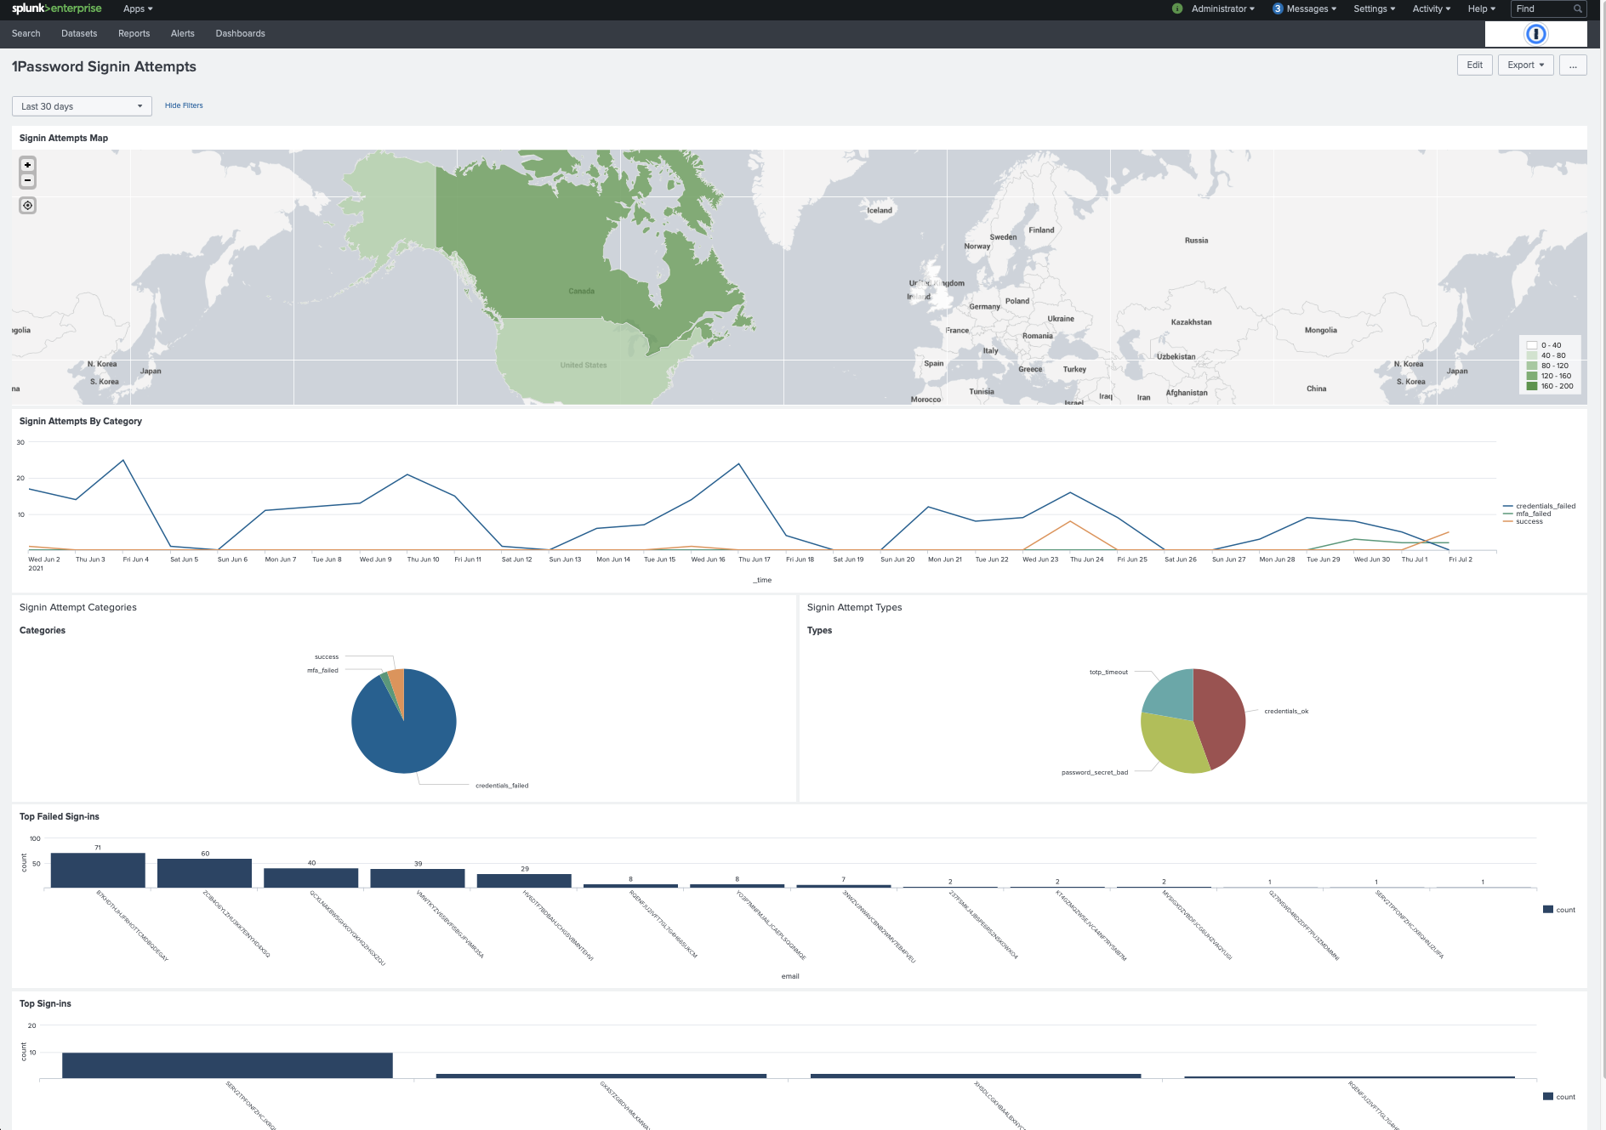Click the 'Signin Attempts By Category' panel title
This screenshot has width=1606, height=1130.
[x=81, y=421]
